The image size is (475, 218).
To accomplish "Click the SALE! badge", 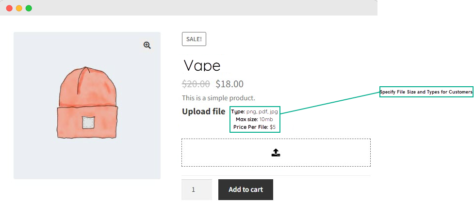I will [x=194, y=39].
